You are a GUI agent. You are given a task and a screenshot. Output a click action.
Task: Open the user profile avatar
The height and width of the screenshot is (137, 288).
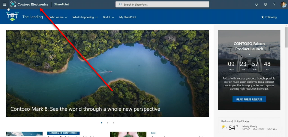tap(283, 4)
